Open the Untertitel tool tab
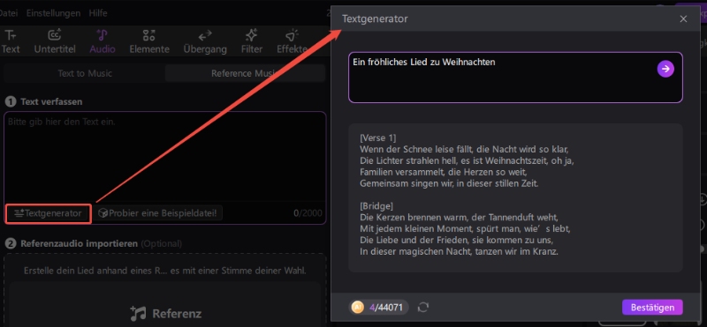707x327 pixels. coord(55,41)
